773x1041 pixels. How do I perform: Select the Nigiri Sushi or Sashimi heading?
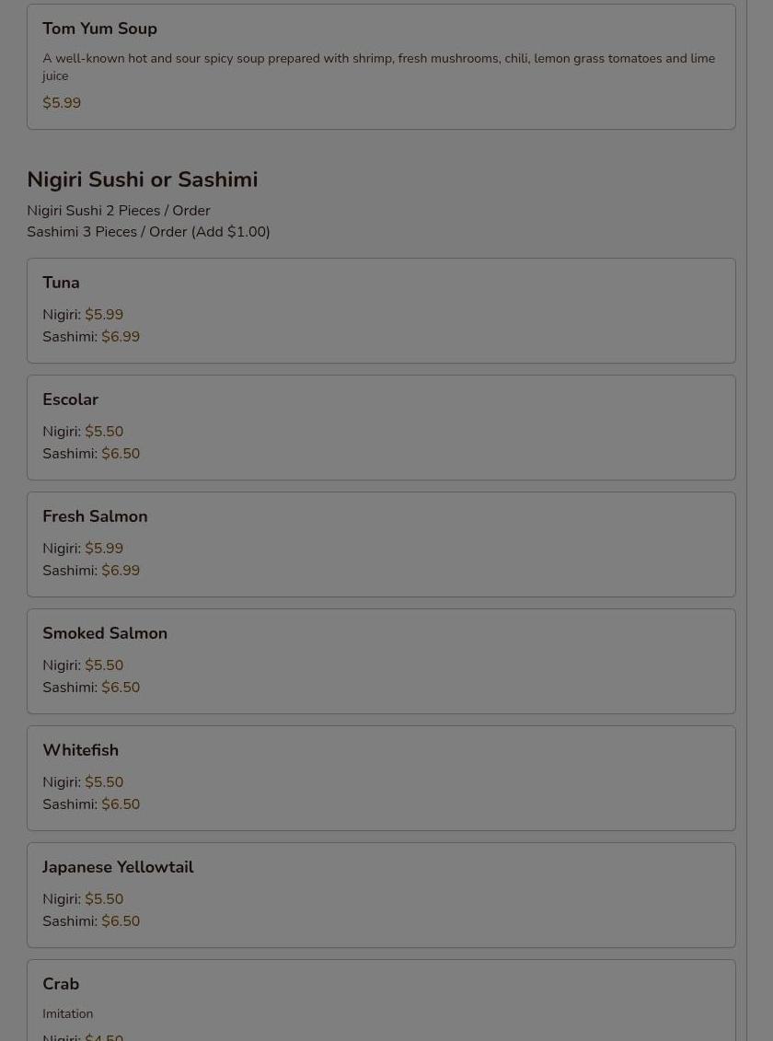click(x=142, y=179)
